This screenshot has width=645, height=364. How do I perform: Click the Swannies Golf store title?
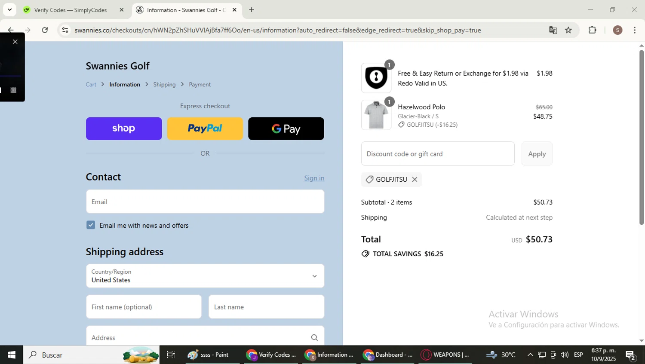(x=118, y=66)
